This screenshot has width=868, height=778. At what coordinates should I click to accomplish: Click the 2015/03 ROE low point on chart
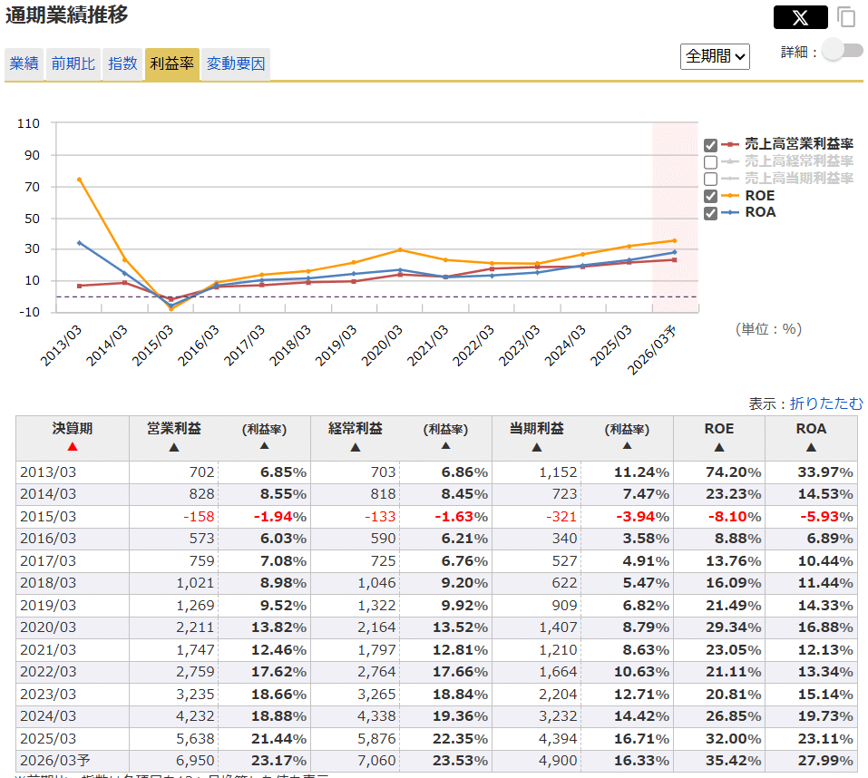click(x=171, y=309)
